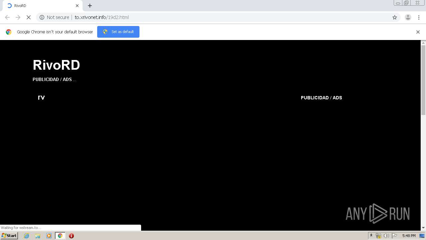Screen dimensions: 426x240
Task: Click the rv label
Action: [41, 97]
